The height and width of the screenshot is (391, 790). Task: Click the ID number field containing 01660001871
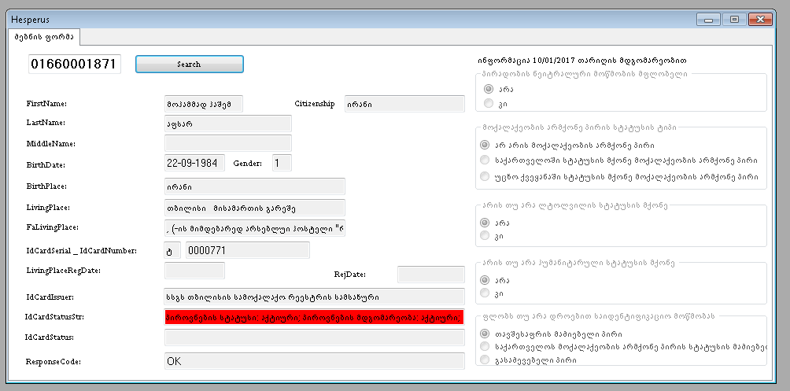[x=75, y=65]
